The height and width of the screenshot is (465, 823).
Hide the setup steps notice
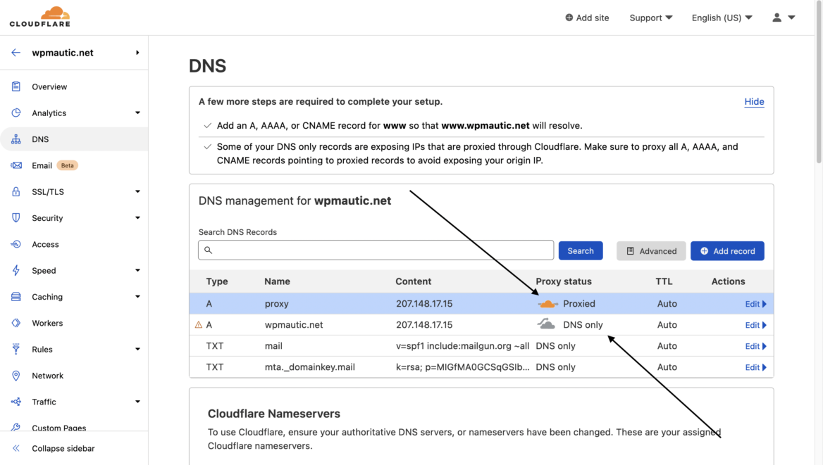click(x=754, y=101)
